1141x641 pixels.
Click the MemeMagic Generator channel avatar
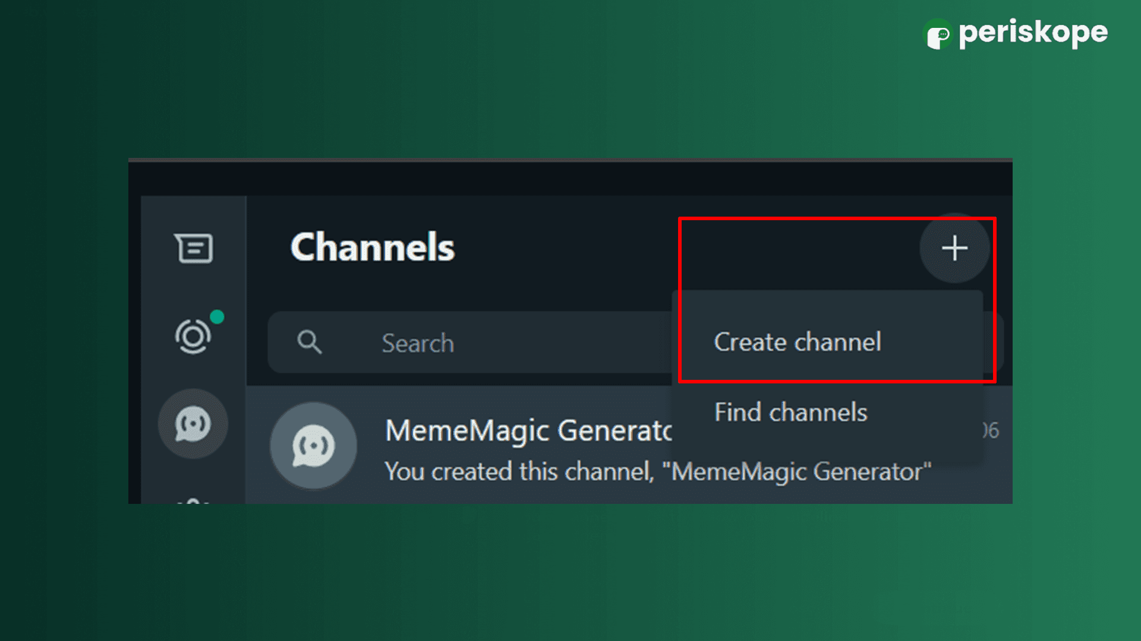click(x=313, y=446)
